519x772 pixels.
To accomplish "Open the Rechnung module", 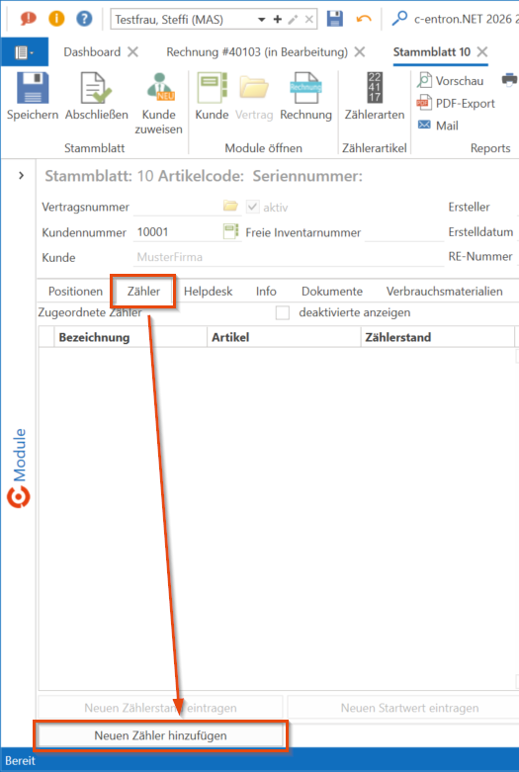I will click(x=305, y=97).
